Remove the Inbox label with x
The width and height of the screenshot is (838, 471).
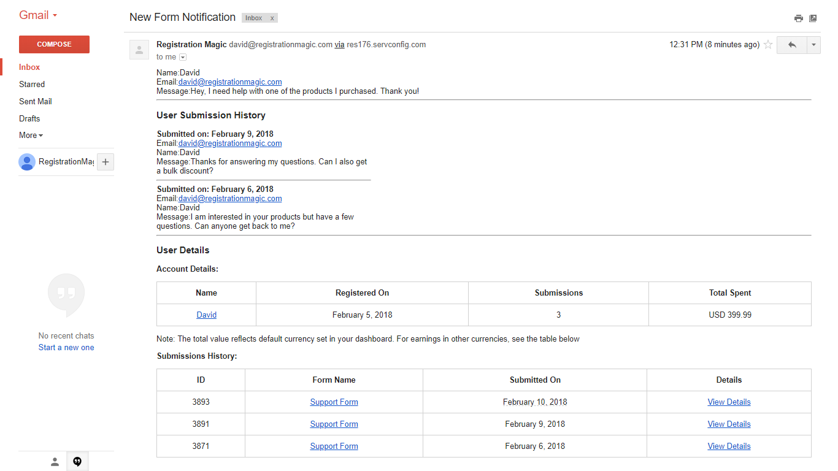pos(272,18)
